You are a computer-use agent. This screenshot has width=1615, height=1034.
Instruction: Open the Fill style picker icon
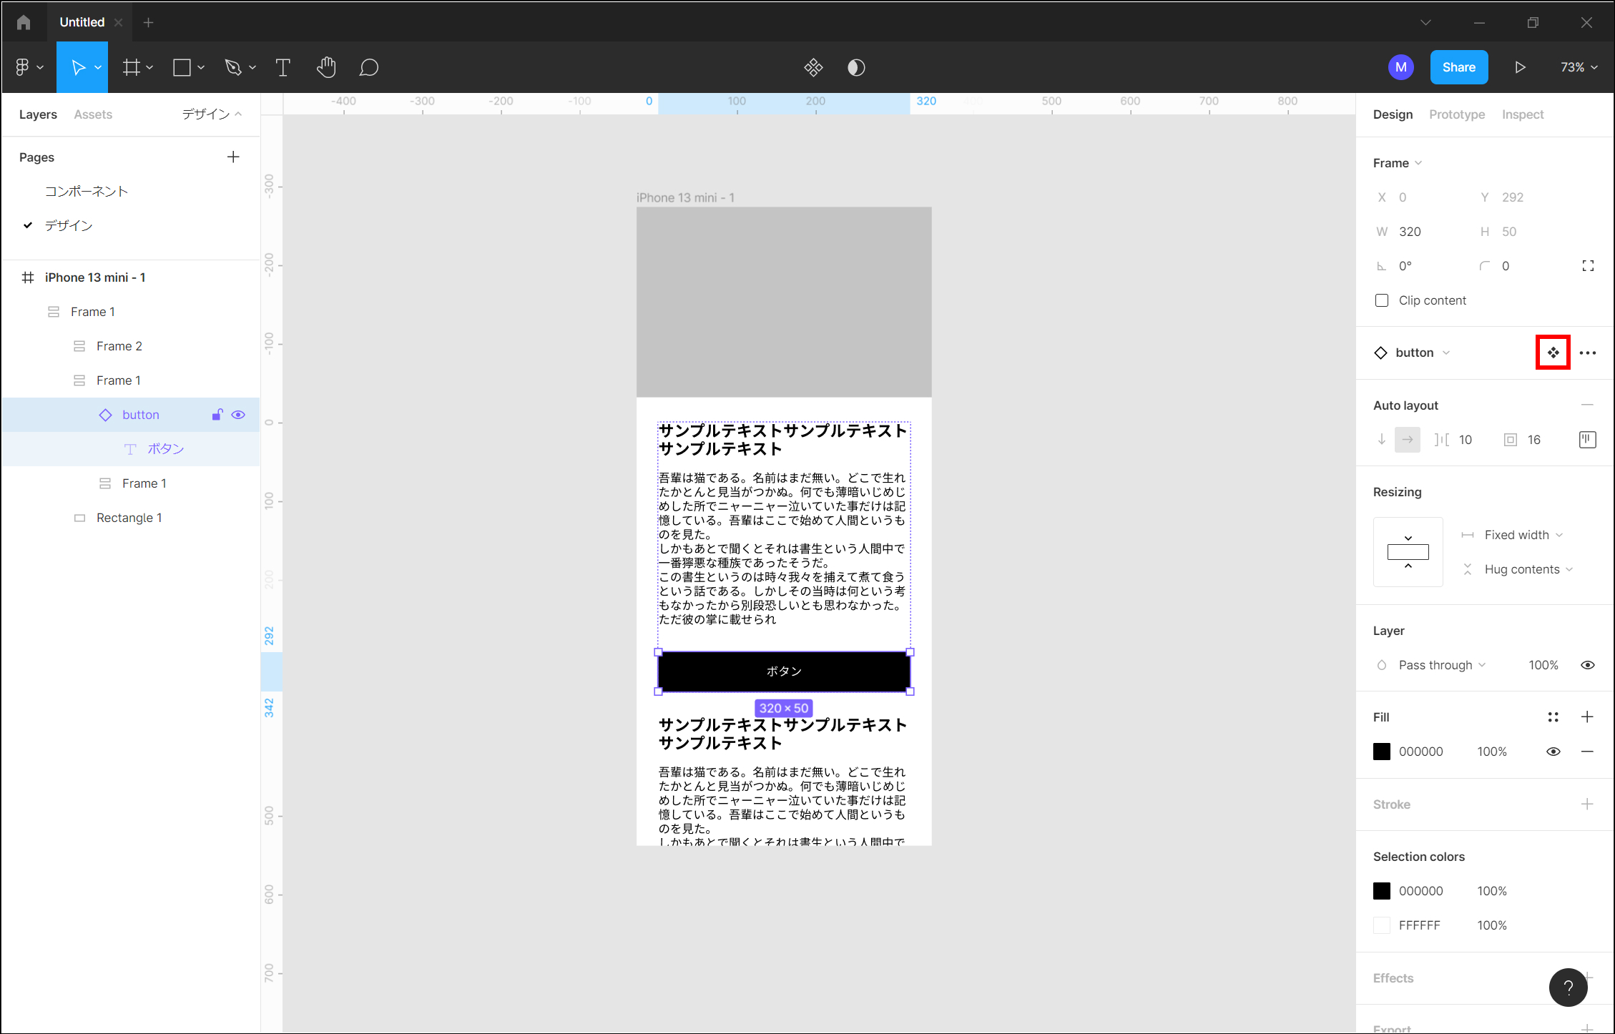coord(1553,717)
